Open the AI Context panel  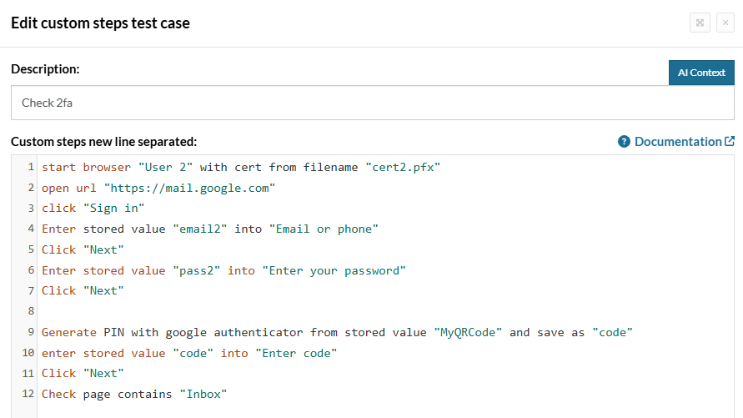click(701, 73)
